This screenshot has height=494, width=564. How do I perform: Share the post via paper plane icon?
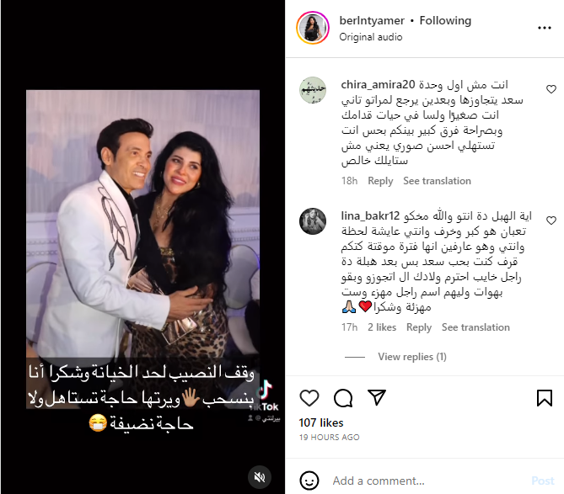pyautogui.click(x=377, y=397)
